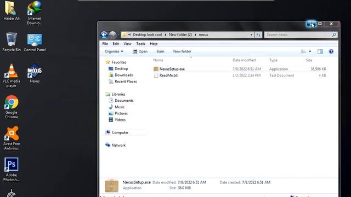Open the Haider Ali user folder icon
The height and width of the screenshot is (197, 351).
point(11,11)
